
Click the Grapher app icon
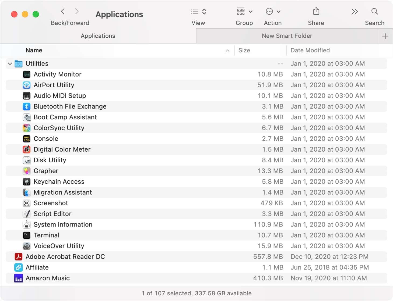26,171
